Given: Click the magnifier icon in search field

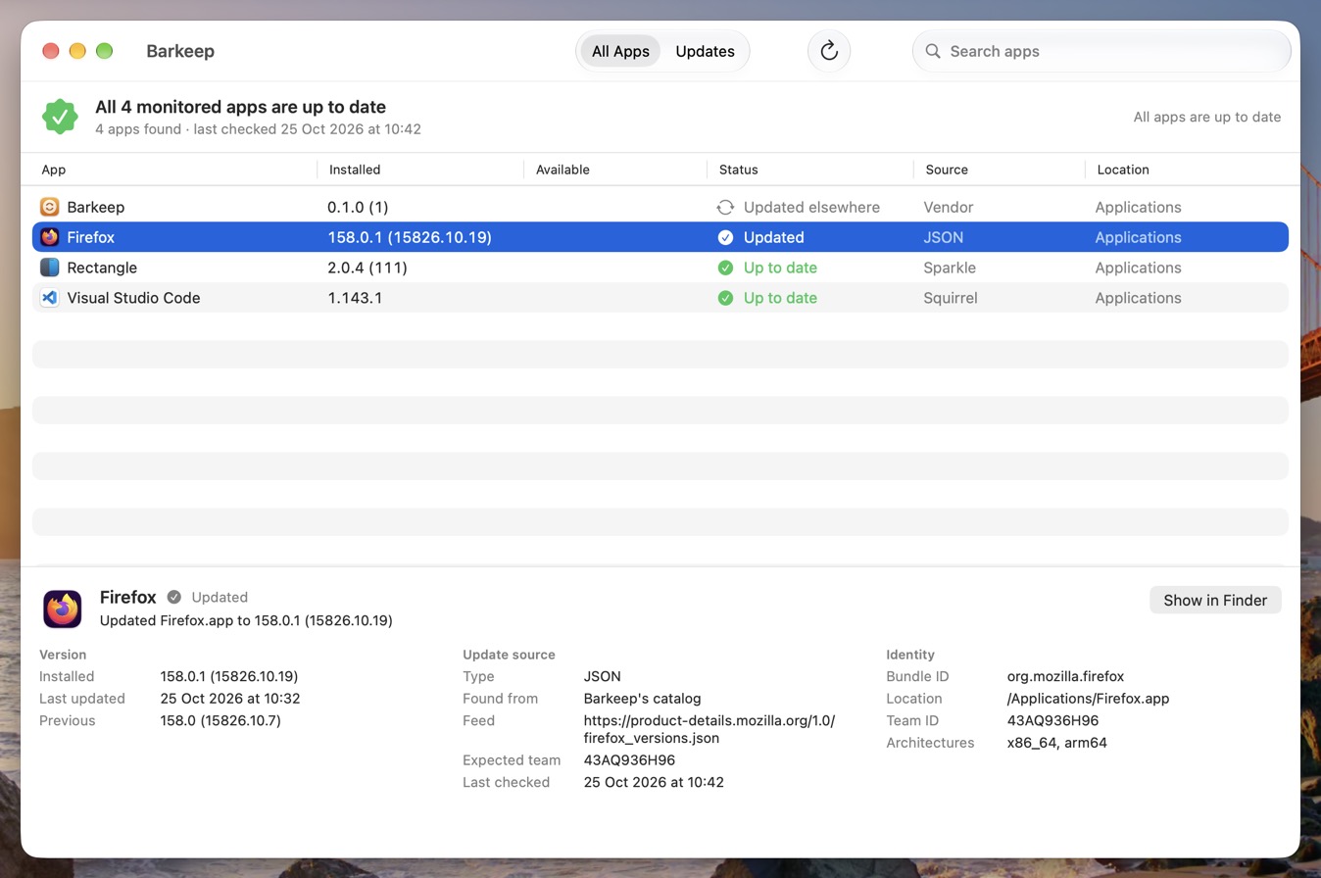Looking at the screenshot, I should click(x=933, y=51).
